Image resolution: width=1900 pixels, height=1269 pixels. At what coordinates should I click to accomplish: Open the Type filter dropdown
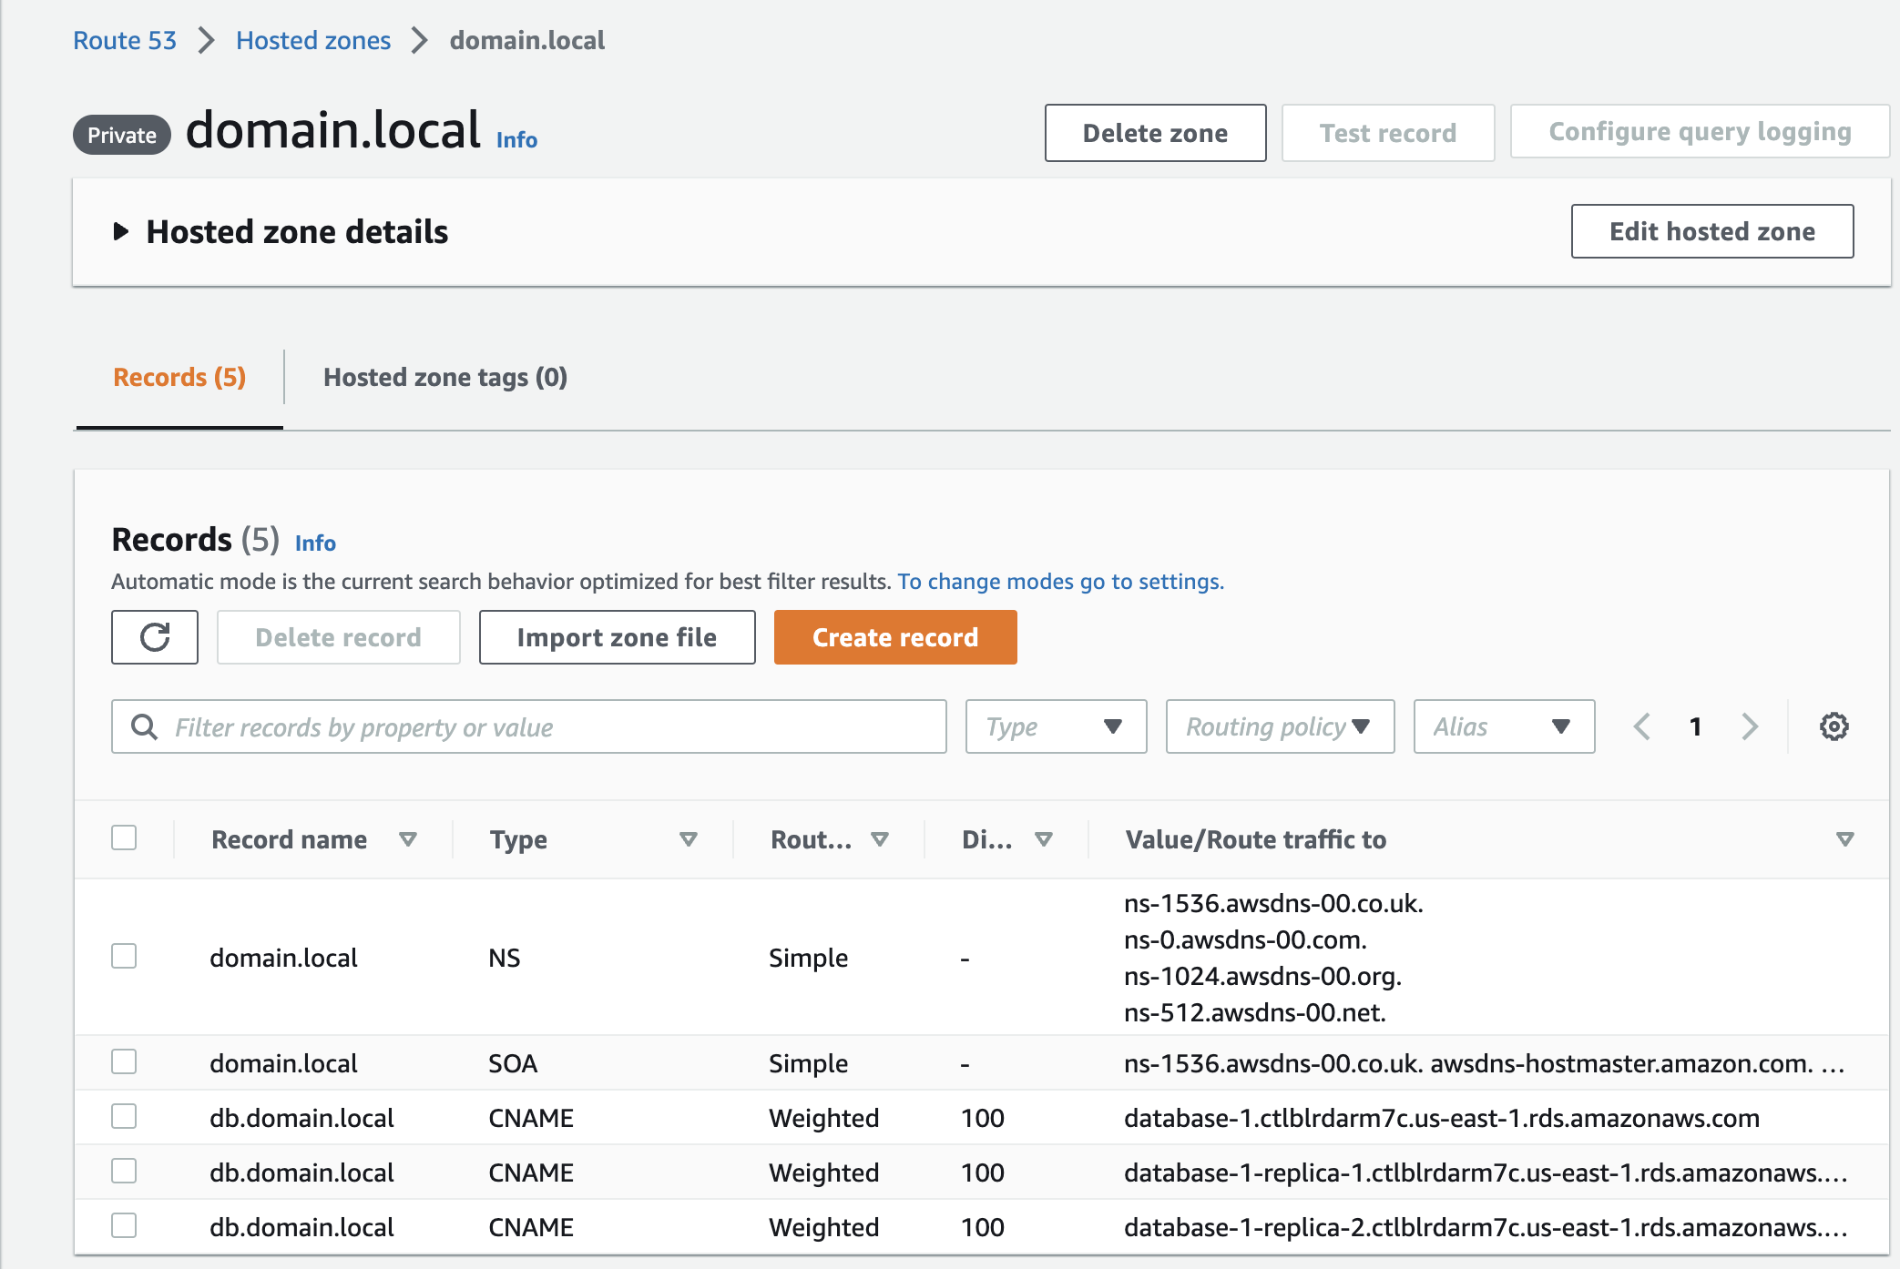tap(1055, 726)
